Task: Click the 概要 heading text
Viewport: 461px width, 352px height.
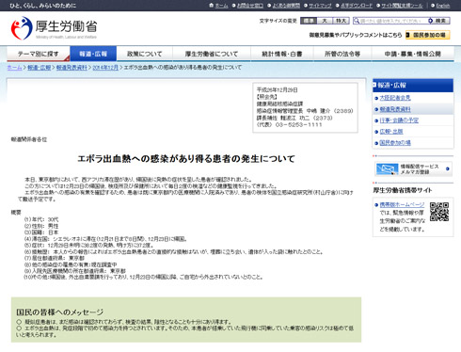Action: [x=16, y=213]
